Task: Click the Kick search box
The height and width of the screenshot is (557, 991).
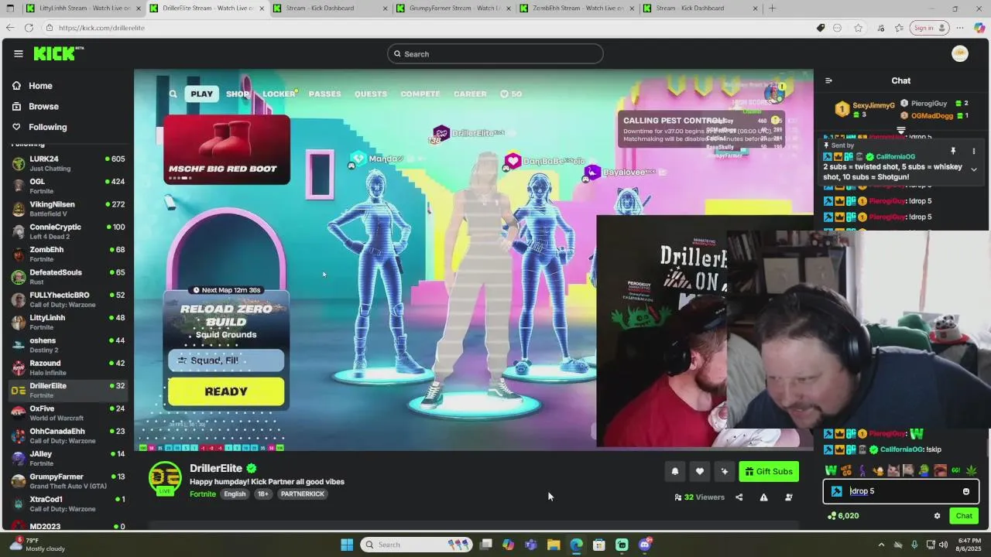Action: coord(495,54)
